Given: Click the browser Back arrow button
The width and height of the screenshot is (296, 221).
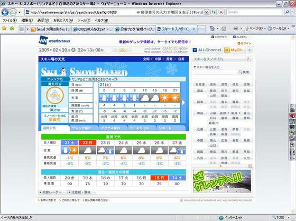Looking at the screenshot, I should tap(5, 12).
